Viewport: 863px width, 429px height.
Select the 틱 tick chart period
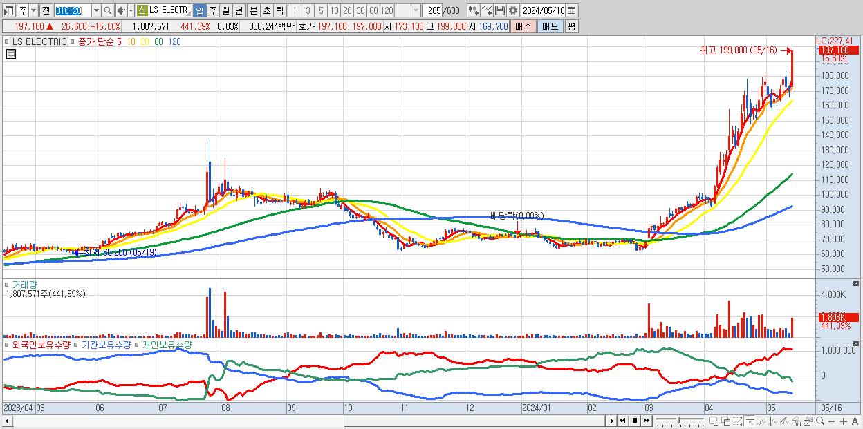279,10
